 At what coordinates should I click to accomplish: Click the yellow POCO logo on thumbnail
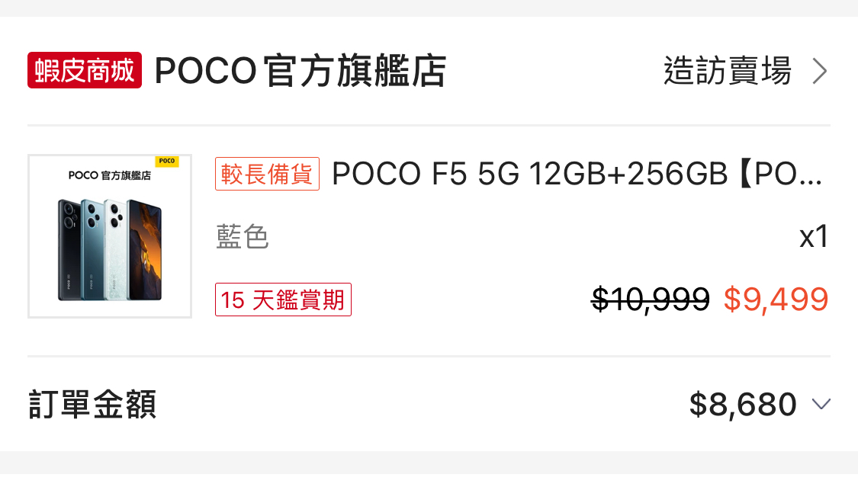[x=166, y=162]
